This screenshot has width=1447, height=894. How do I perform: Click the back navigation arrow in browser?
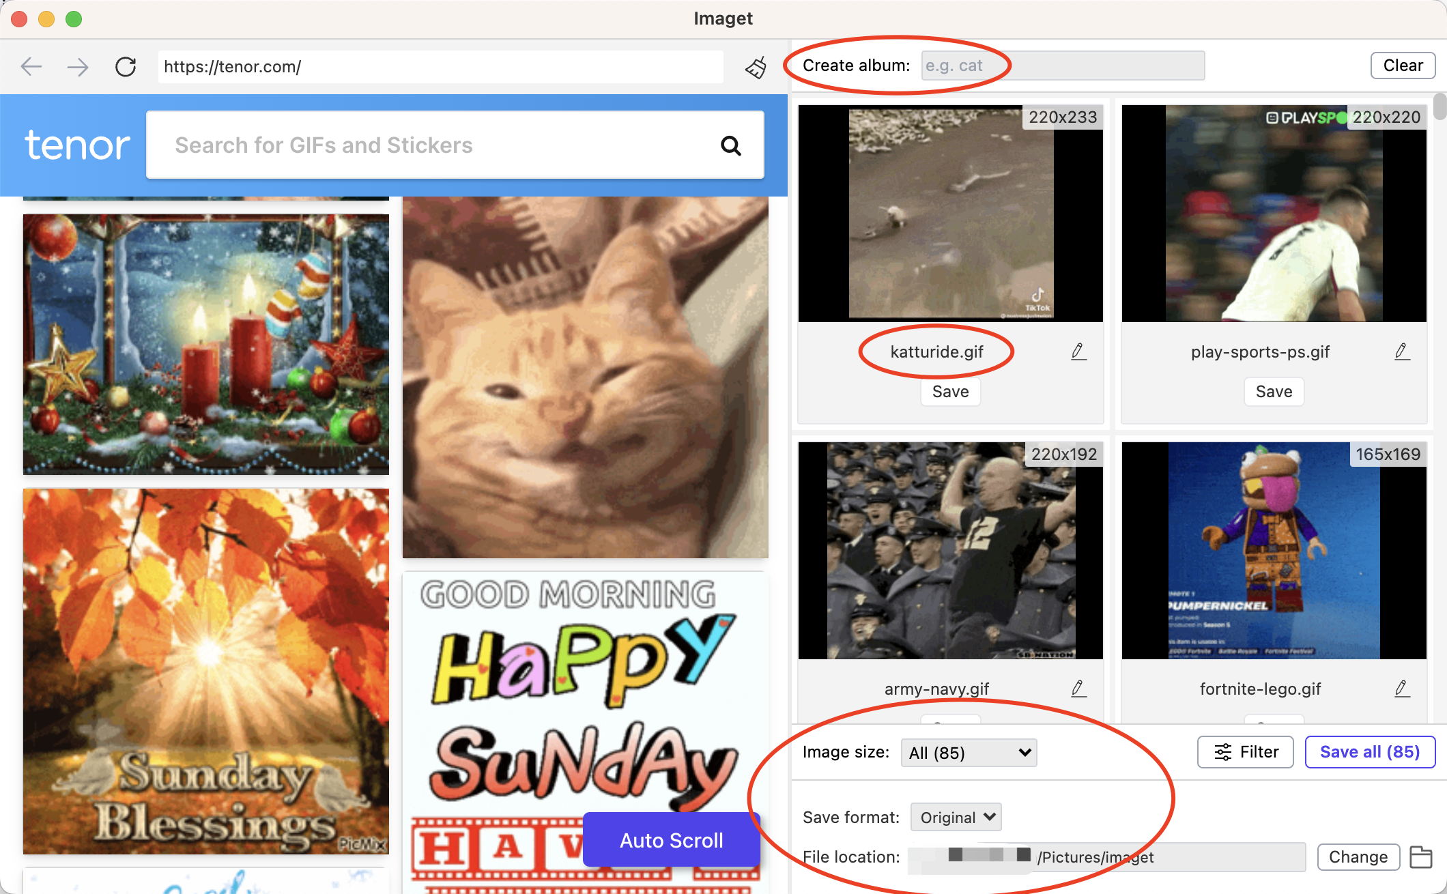point(32,65)
